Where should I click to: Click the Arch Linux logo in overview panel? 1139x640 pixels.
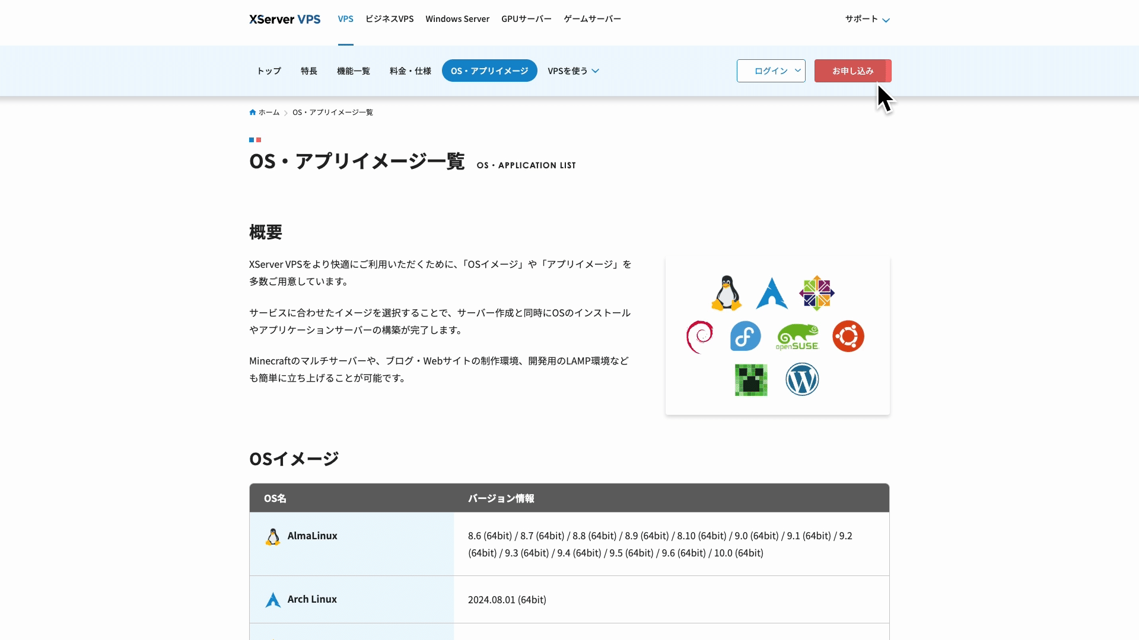771,293
